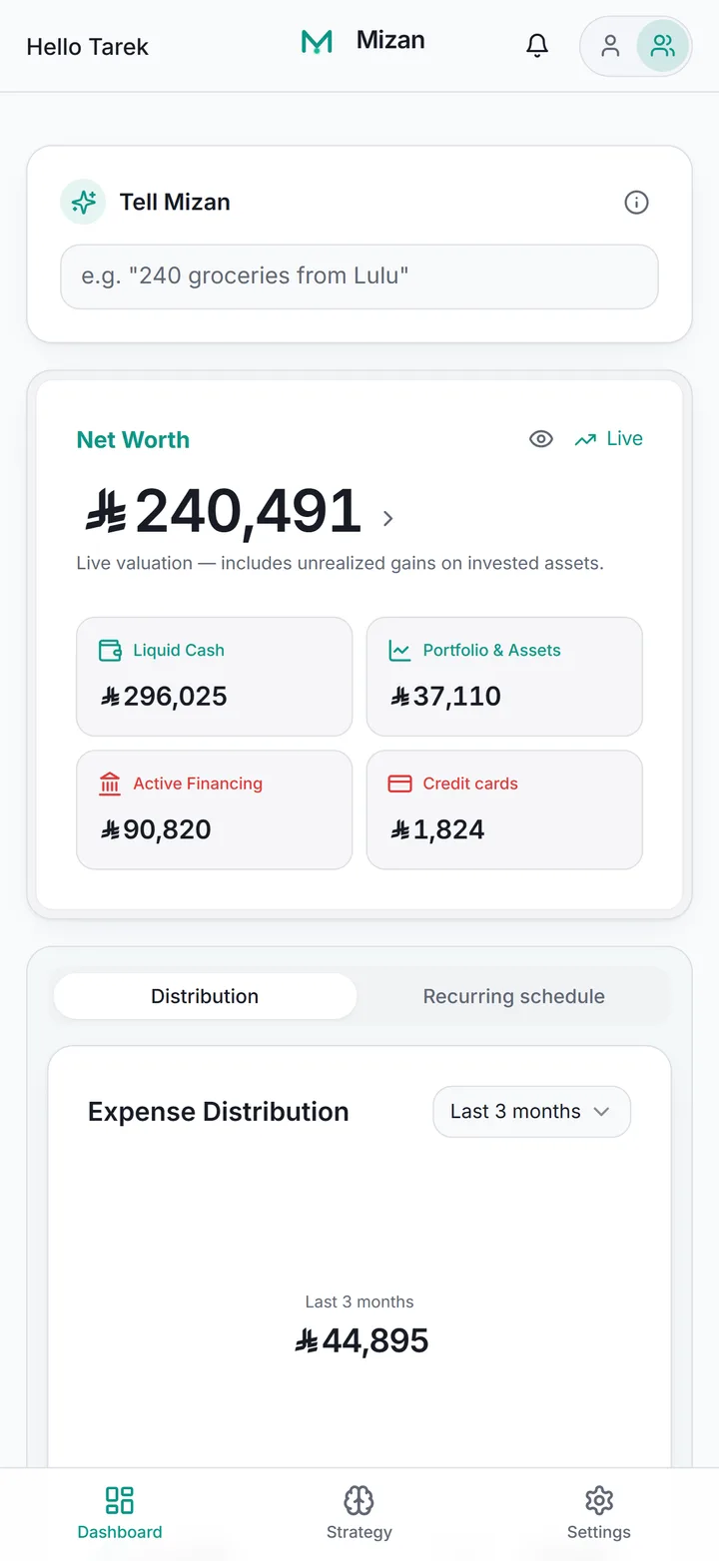This screenshot has width=719, height=1561.
Task: Click the Active Financing bank icon
Action: (110, 784)
